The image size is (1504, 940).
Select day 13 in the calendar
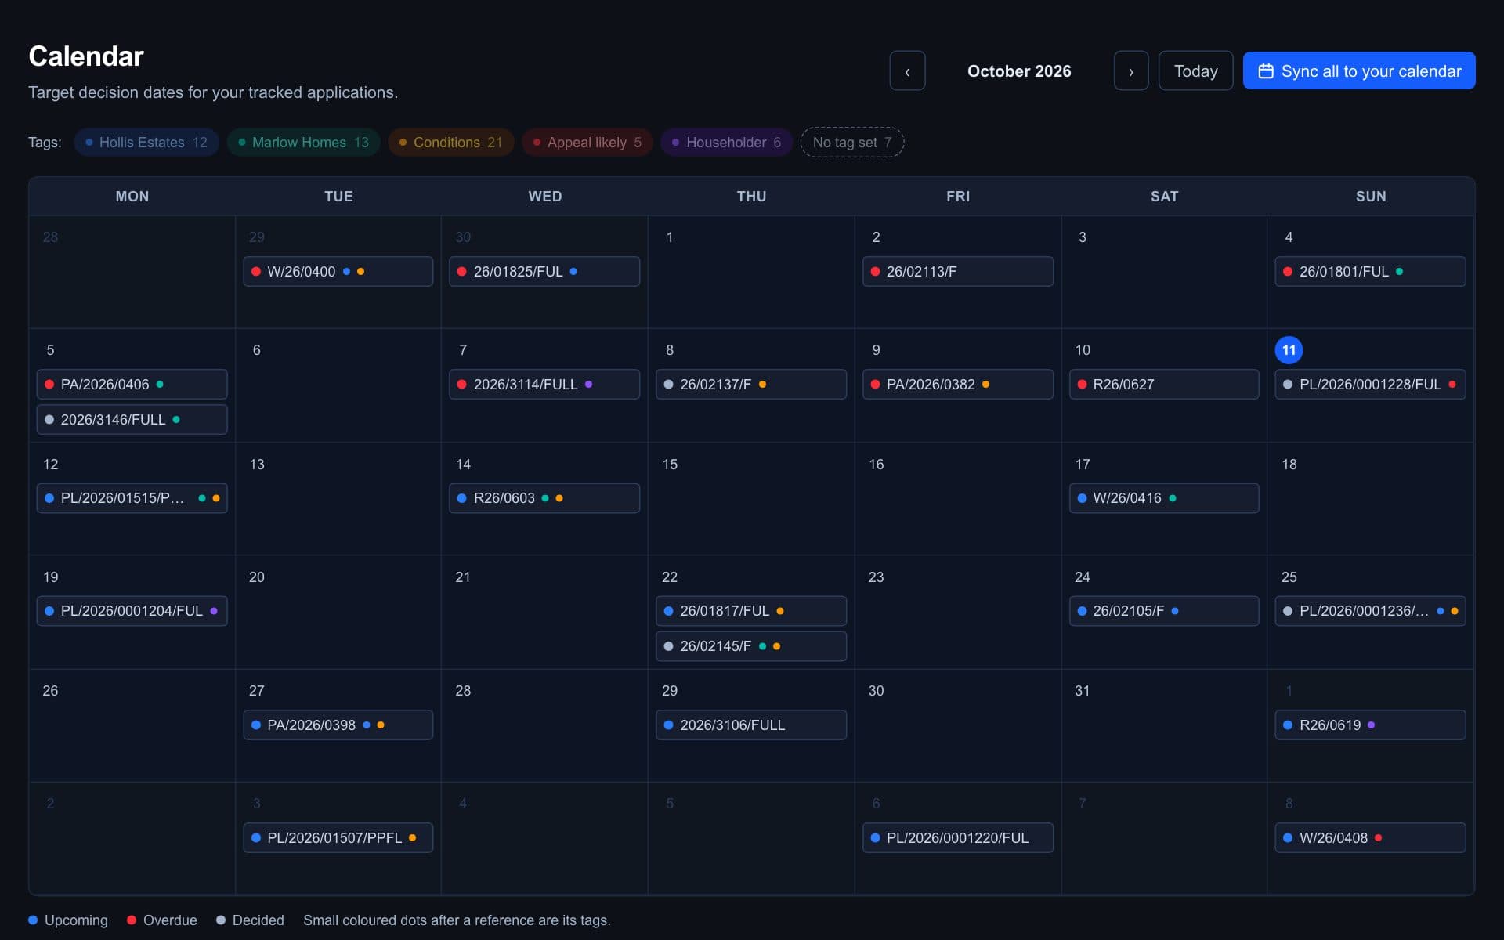tap(257, 465)
